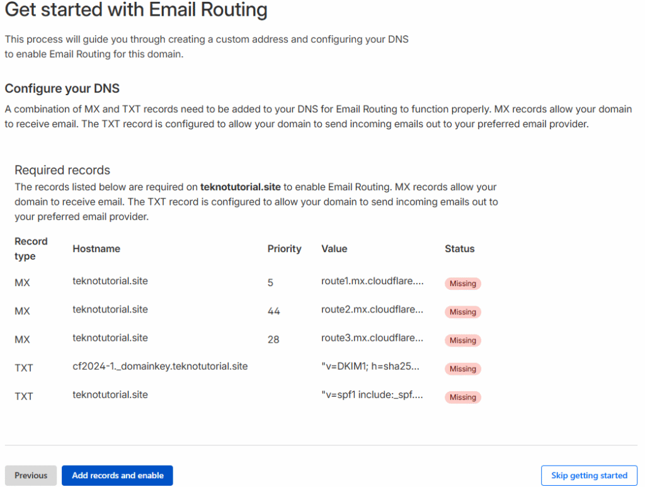645x487 pixels.
Task: Click cf2024-1._domainkey.teknotutorial.site hostname
Action: (x=160, y=366)
